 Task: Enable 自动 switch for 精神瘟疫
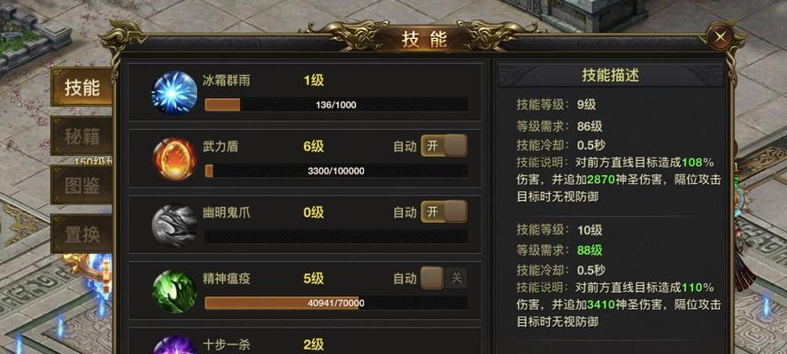(444, 278)
